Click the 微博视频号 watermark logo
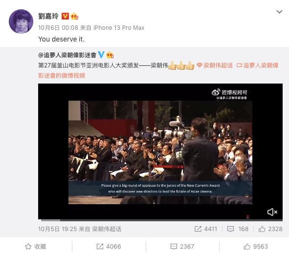 [229, 94]
